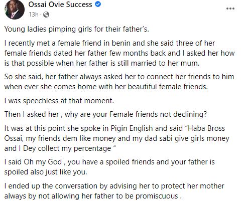Click the line 'I was speechless at that moment'
This screenshot has height=202, width=242.
pyautogui.click(x=59, y=101)
